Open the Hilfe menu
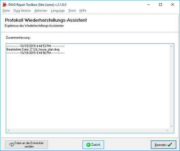The height and width of the screenshot is (151, 180). coord(83,11)
